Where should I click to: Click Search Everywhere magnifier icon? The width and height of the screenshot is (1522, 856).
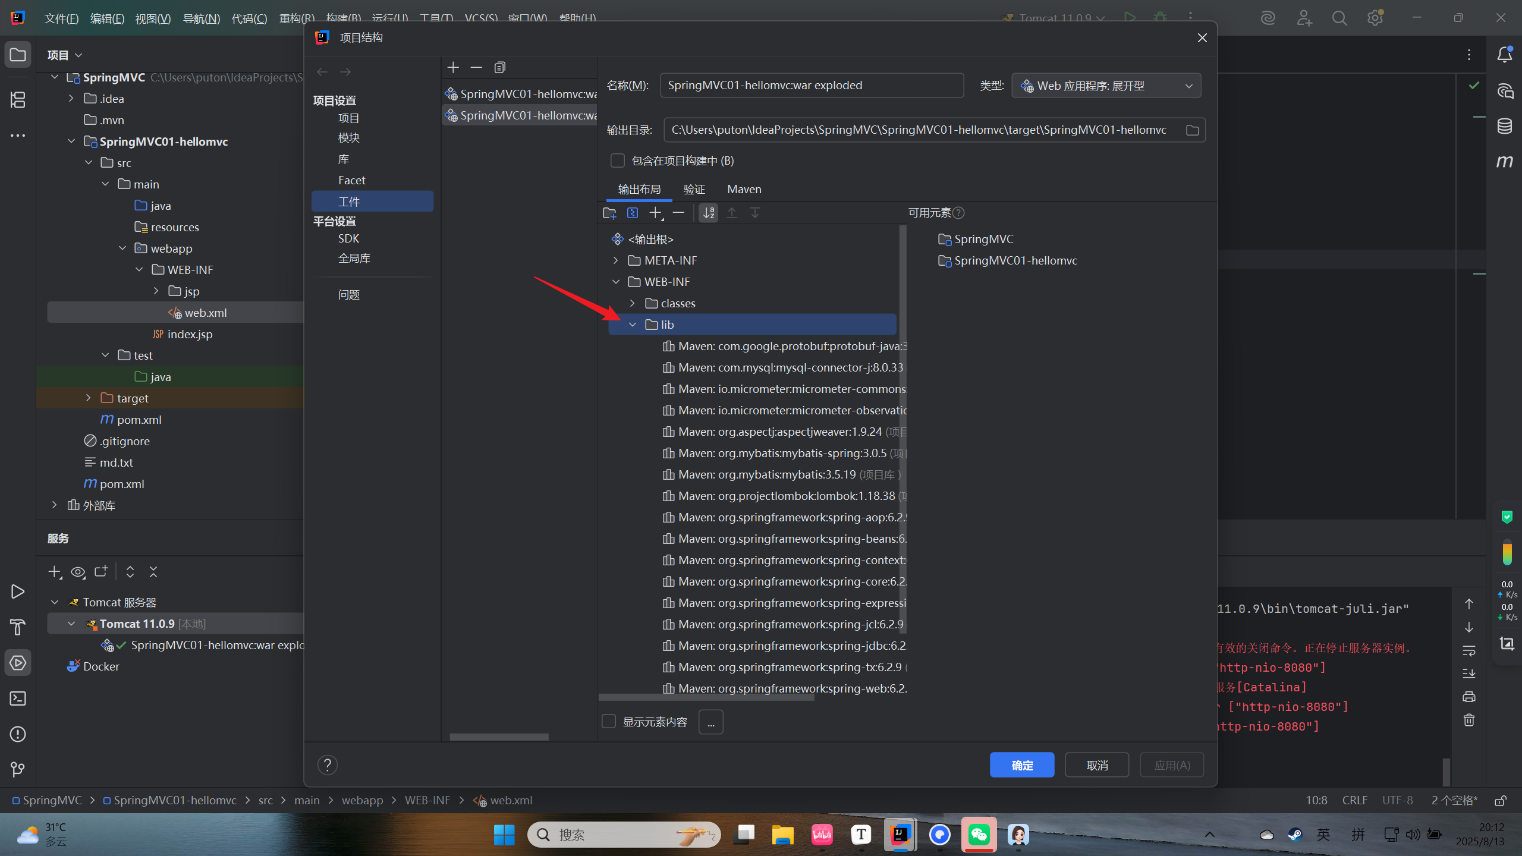click(1339, 18)
